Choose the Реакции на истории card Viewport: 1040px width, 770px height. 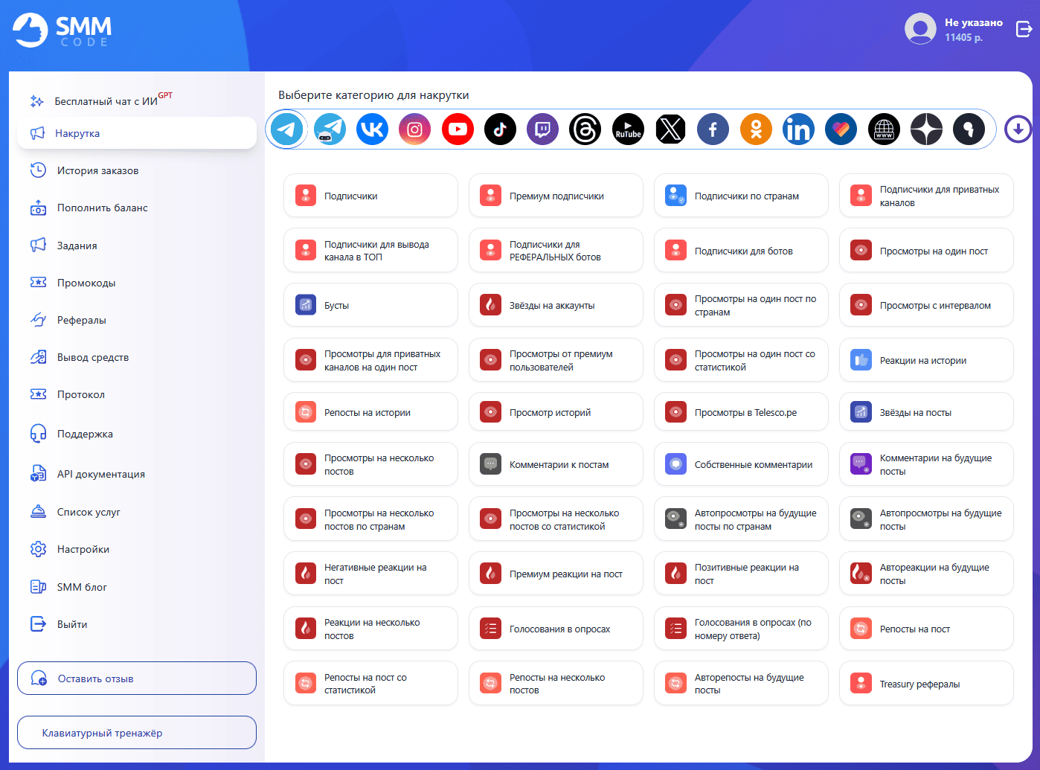tap(926, 360)
